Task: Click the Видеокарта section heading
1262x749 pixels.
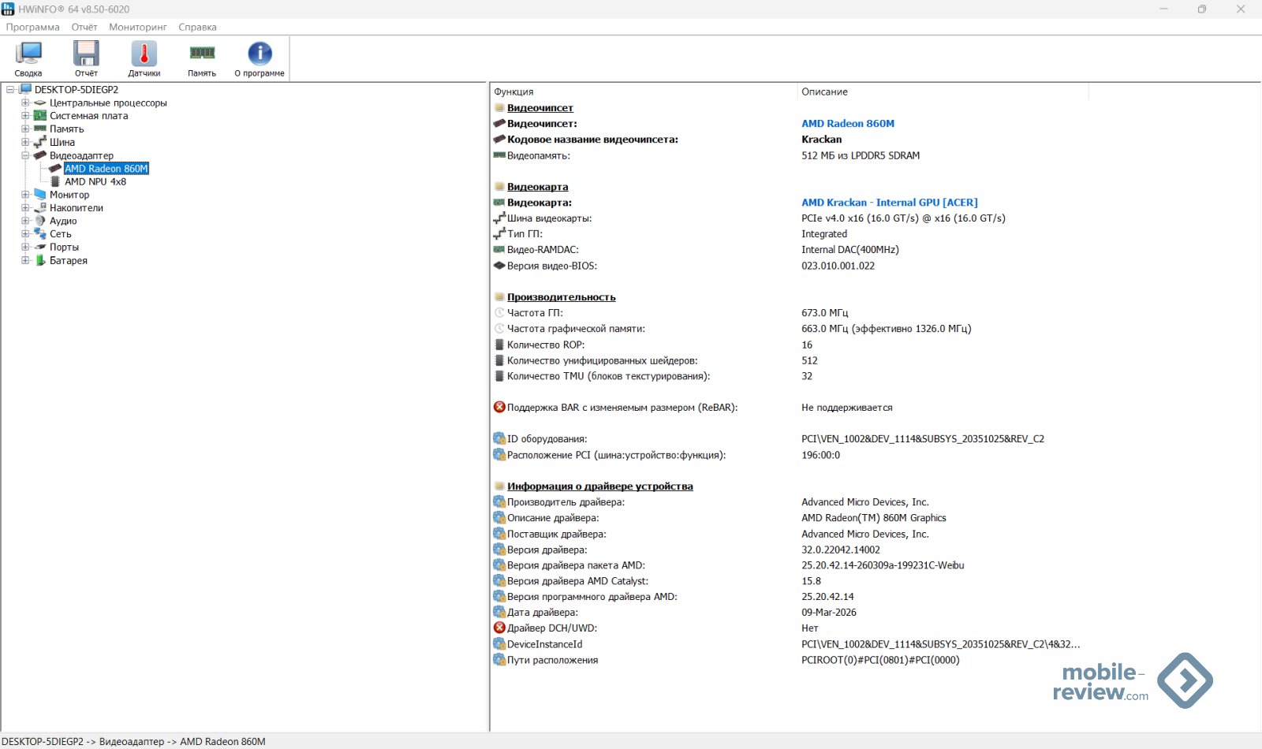Action: click(538, 187)
